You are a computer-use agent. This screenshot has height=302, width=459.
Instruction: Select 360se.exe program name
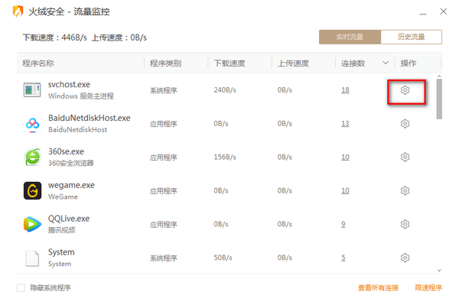tap(66, 151)
